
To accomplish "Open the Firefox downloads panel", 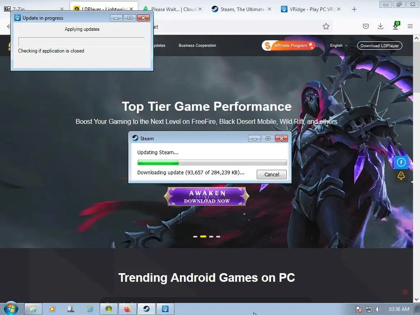I will 380,26.
